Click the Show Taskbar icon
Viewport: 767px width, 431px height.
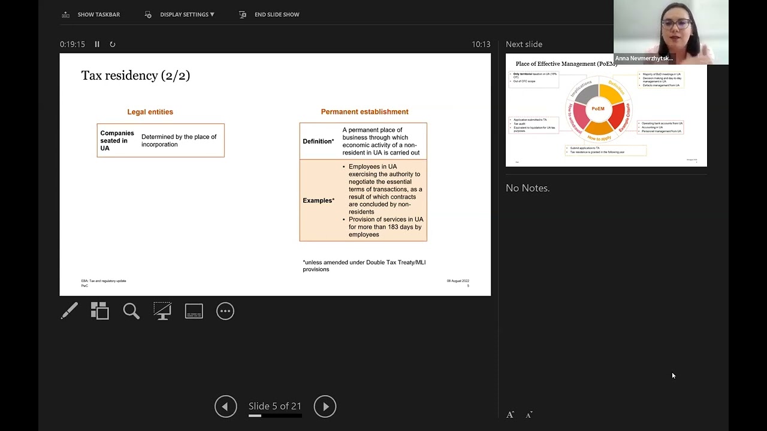point(66,14)
